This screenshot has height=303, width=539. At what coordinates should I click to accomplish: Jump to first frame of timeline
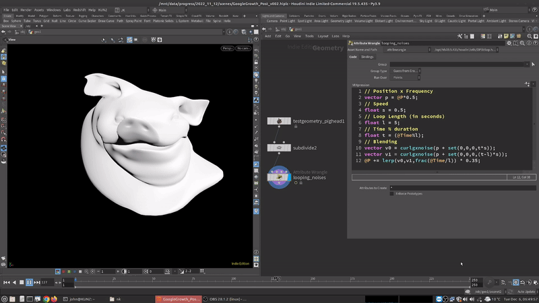(6, 282)
